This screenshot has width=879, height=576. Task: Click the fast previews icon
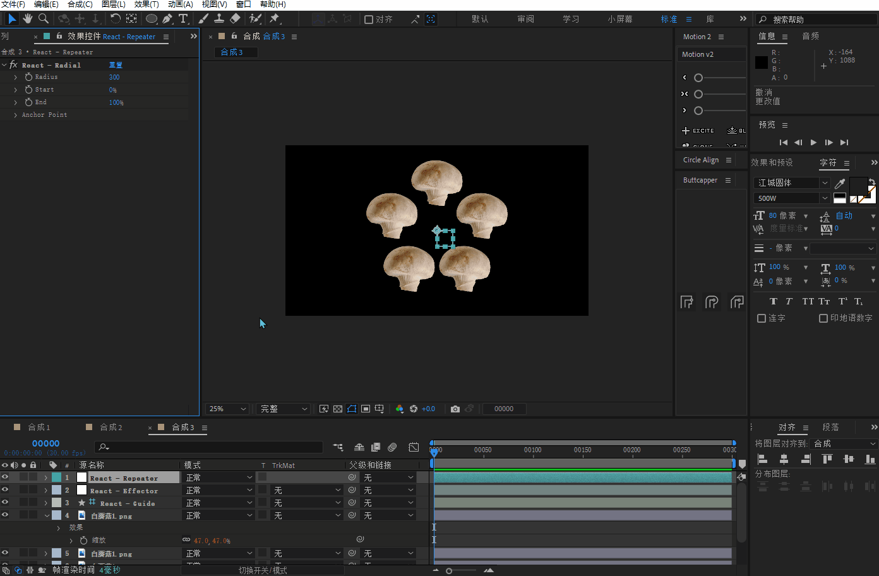coord(324,409)
